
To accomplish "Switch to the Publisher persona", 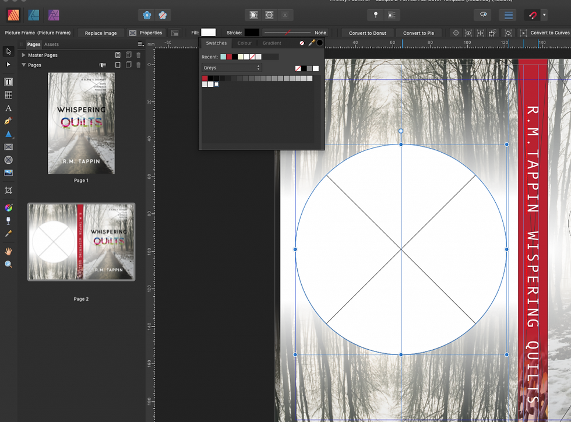I will coord(13,15).
